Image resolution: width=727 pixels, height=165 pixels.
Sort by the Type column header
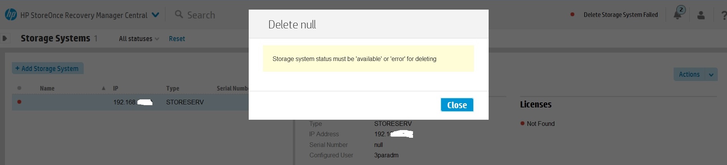(x=173, y=88)
